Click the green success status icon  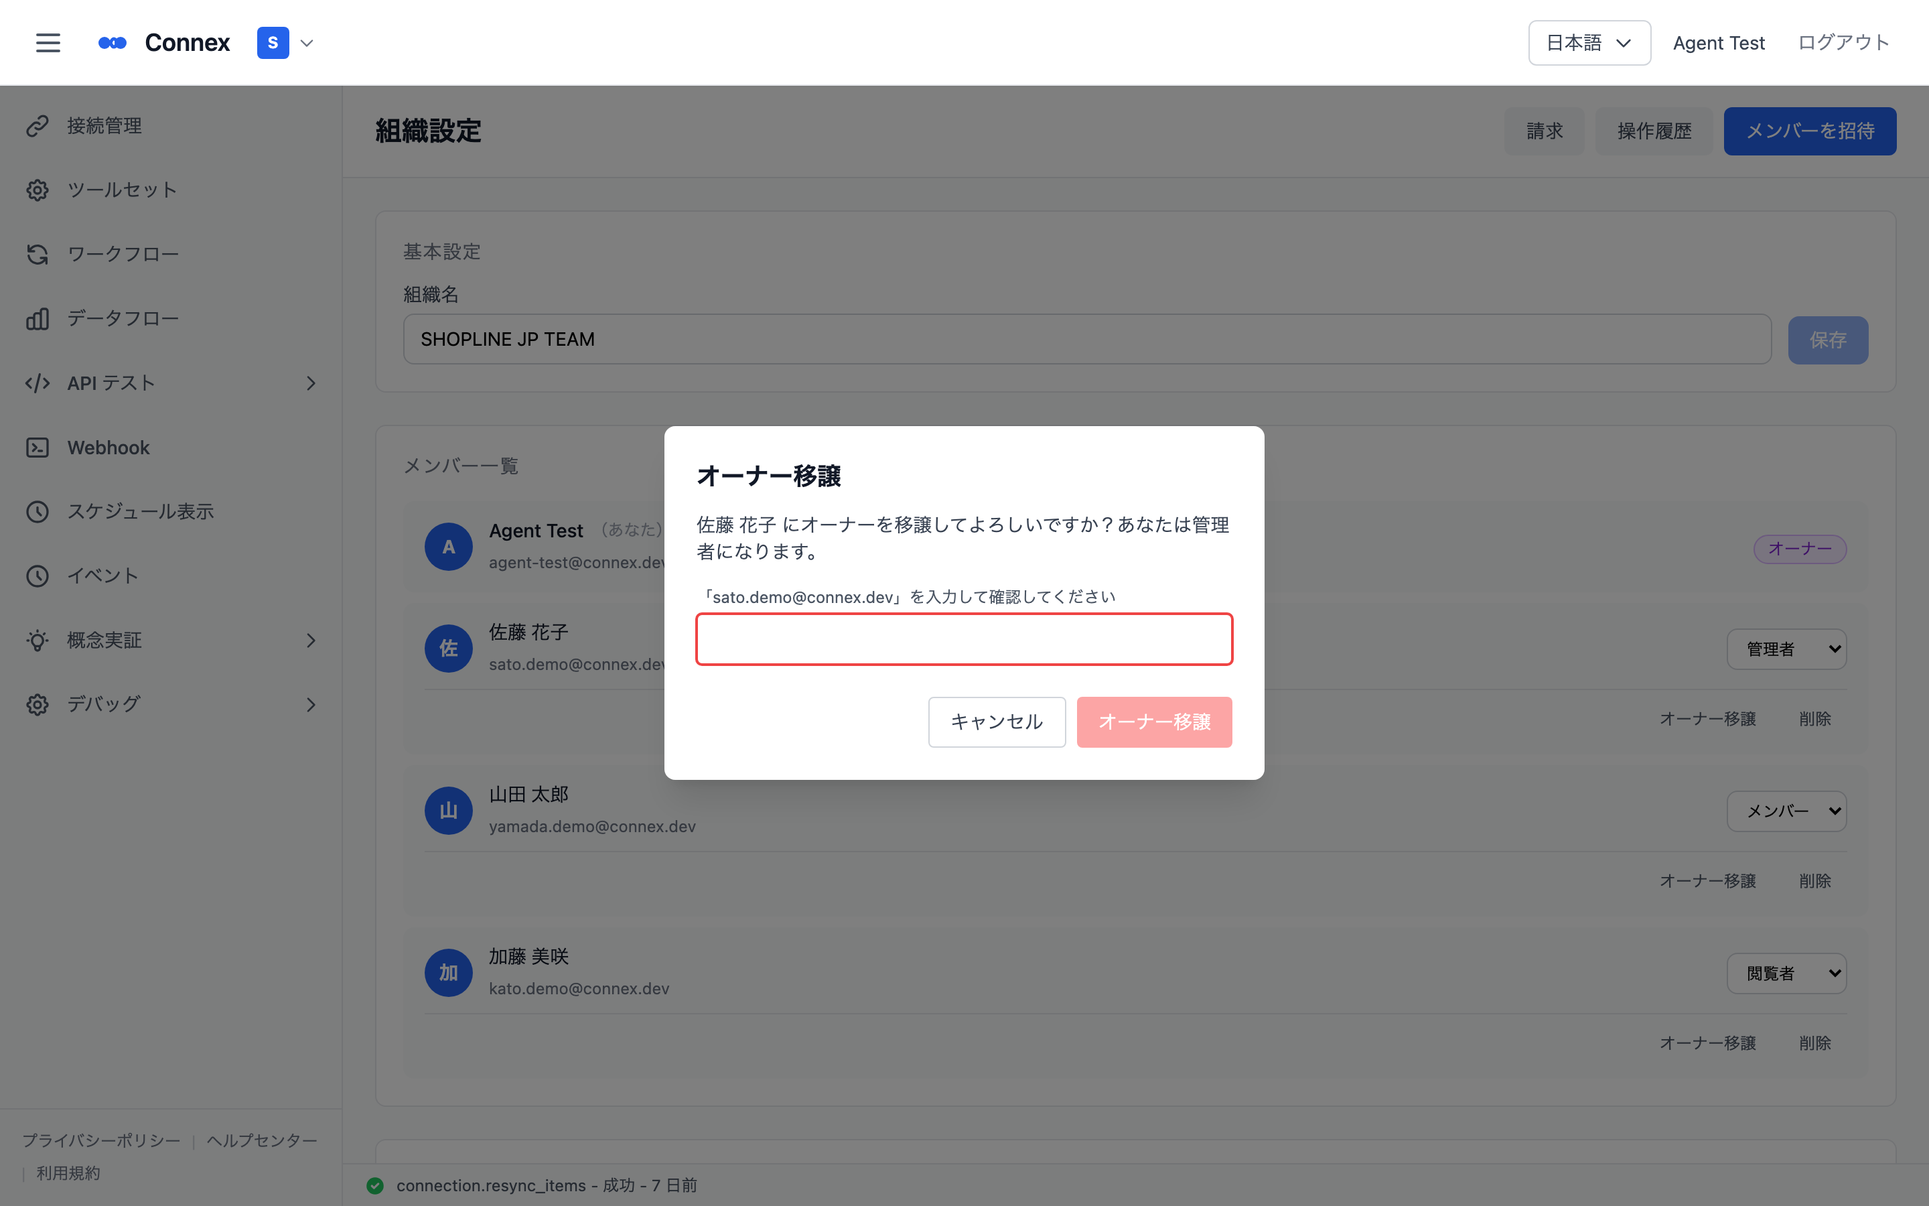[x=374, y=1186]
